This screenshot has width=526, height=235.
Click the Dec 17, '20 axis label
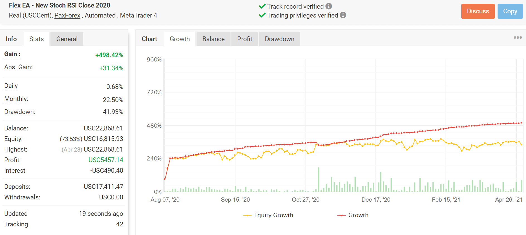[376, 200]
